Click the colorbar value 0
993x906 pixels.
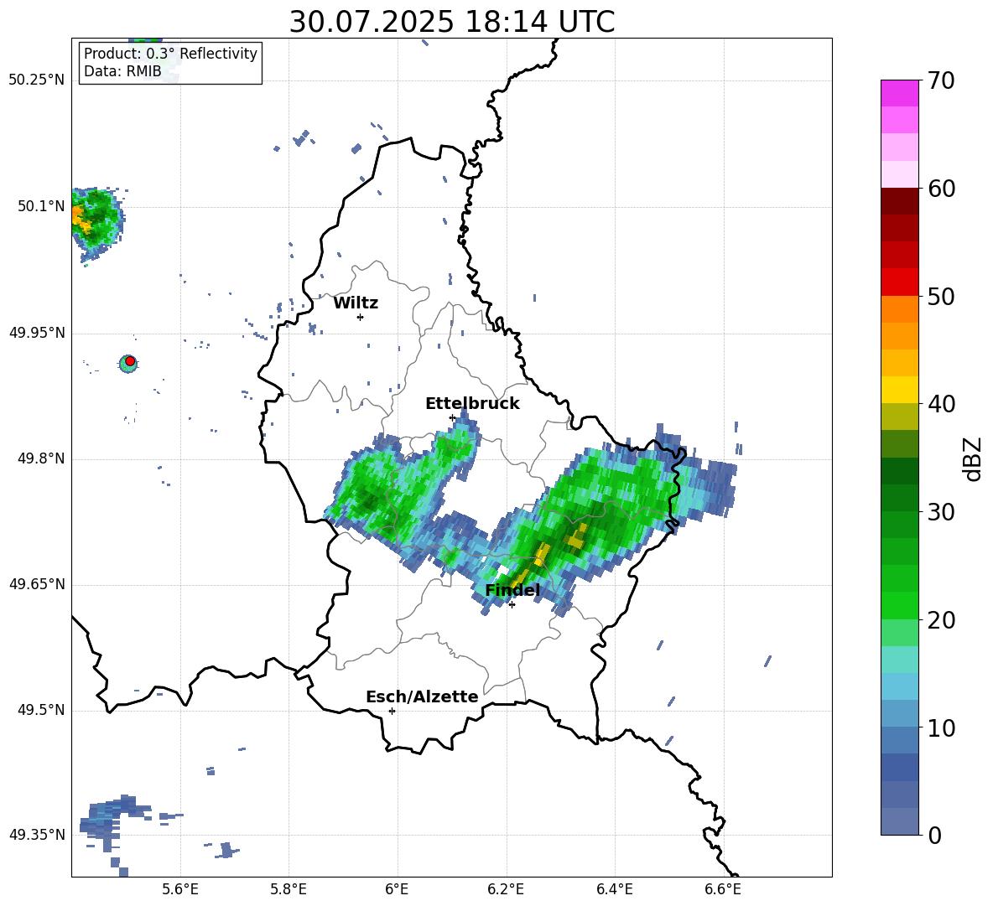(x=934, y=835)
